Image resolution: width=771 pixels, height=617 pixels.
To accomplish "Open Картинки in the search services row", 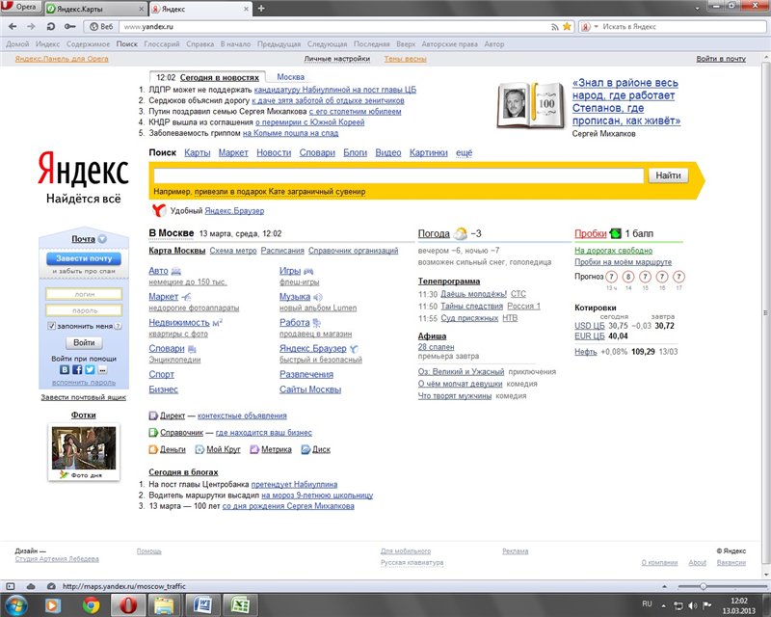I will click(x=428, y=152).
